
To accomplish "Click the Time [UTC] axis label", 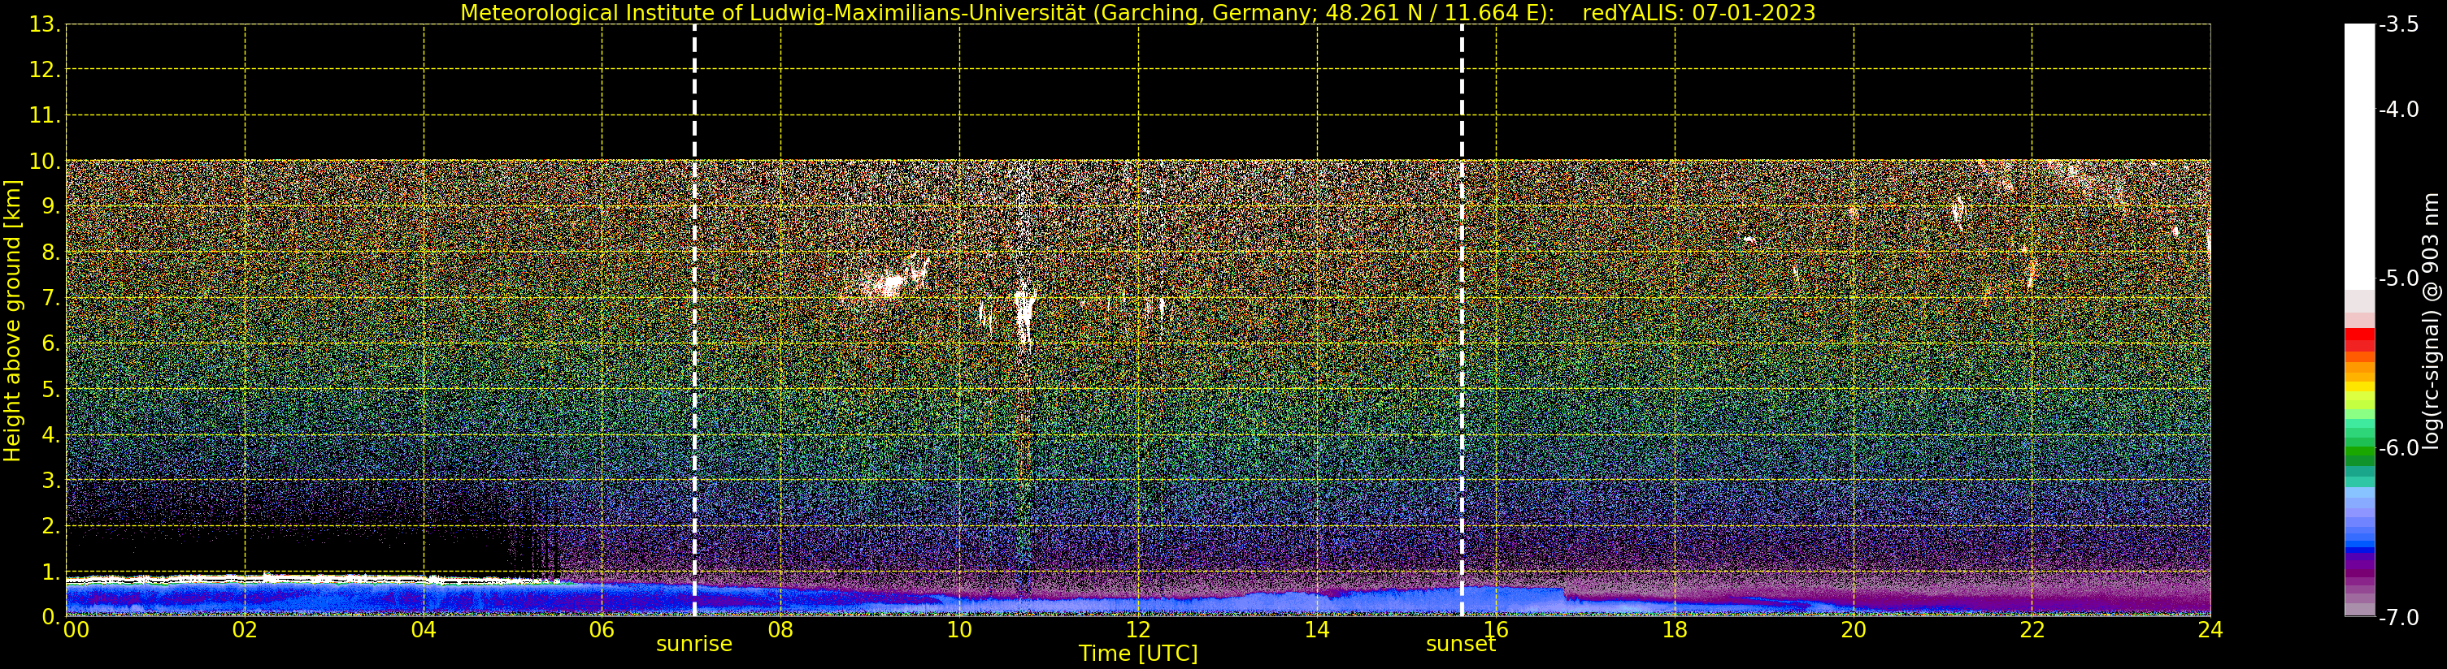I will 1138,654.
